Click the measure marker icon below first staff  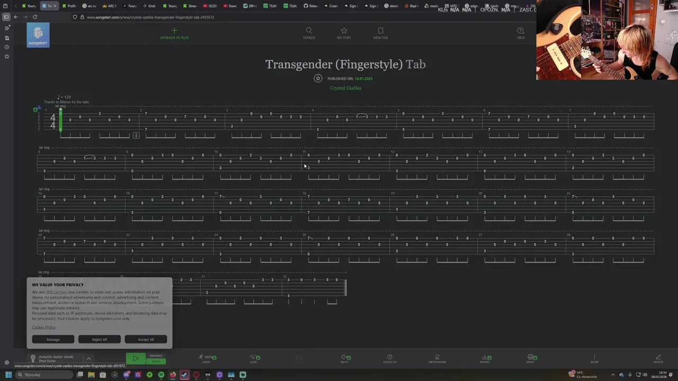(136, 135)
